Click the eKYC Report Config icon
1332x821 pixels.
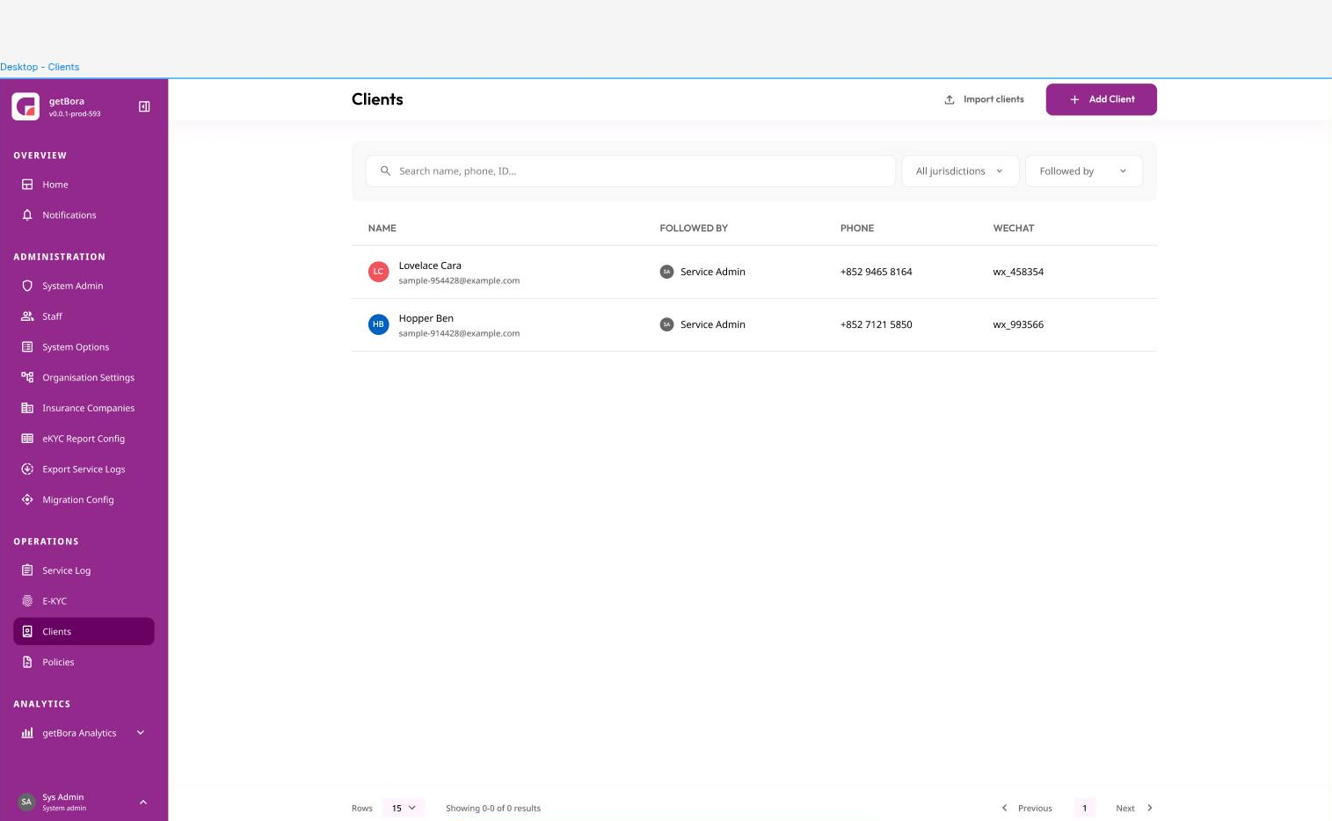point(27,439)
